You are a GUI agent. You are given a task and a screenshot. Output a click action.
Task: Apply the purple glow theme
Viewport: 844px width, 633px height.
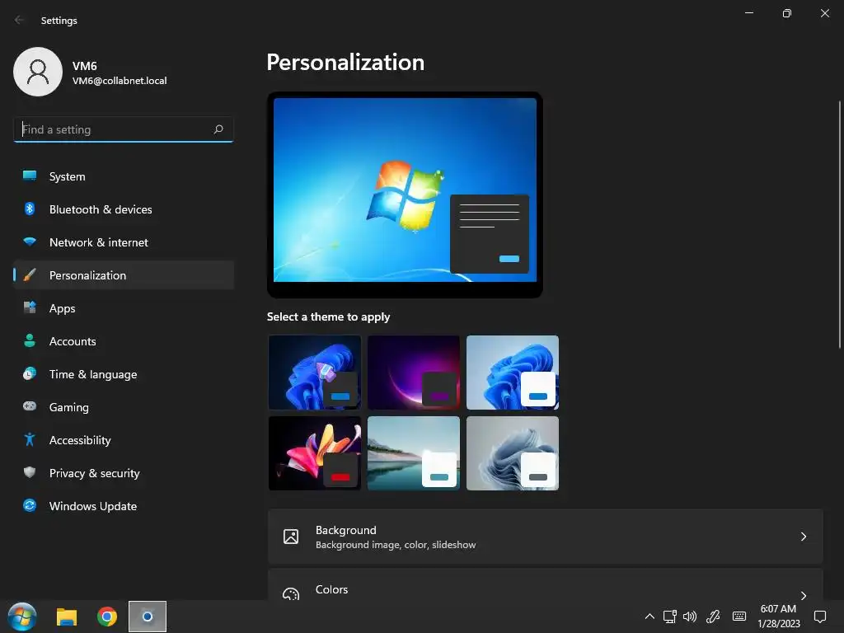click(x=414, y=373)
